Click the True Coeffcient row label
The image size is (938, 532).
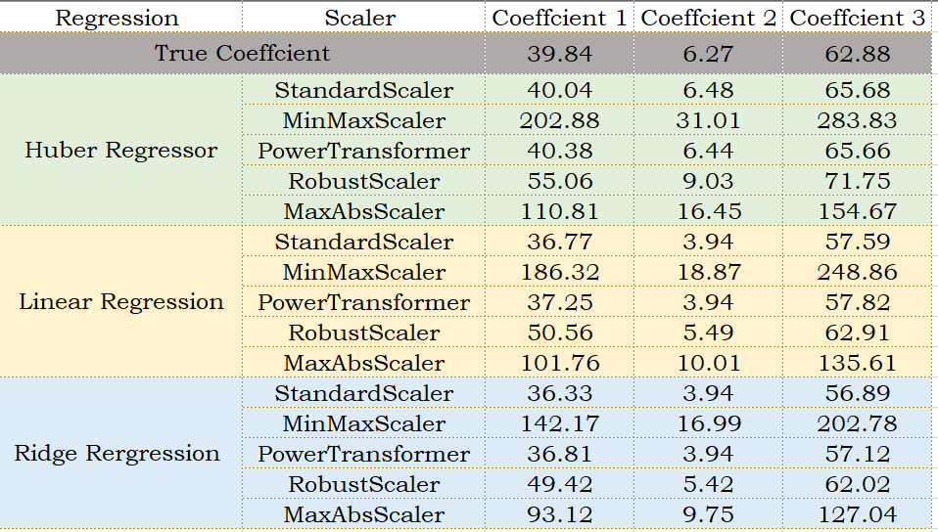tap(242, 53)
